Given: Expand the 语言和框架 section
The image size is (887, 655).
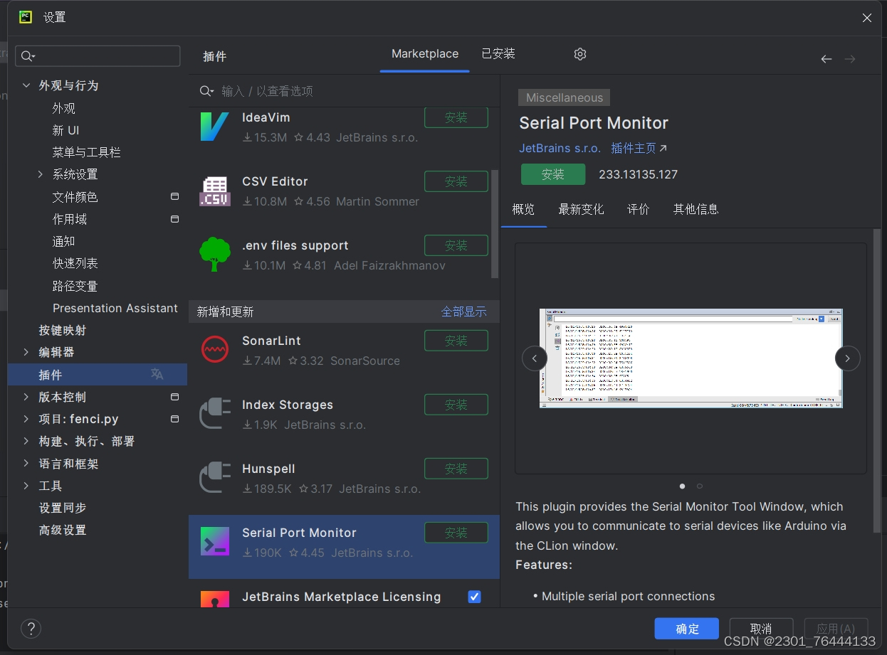Looking at the screenshot, I should pyautogui.click(x=26, y=464).
